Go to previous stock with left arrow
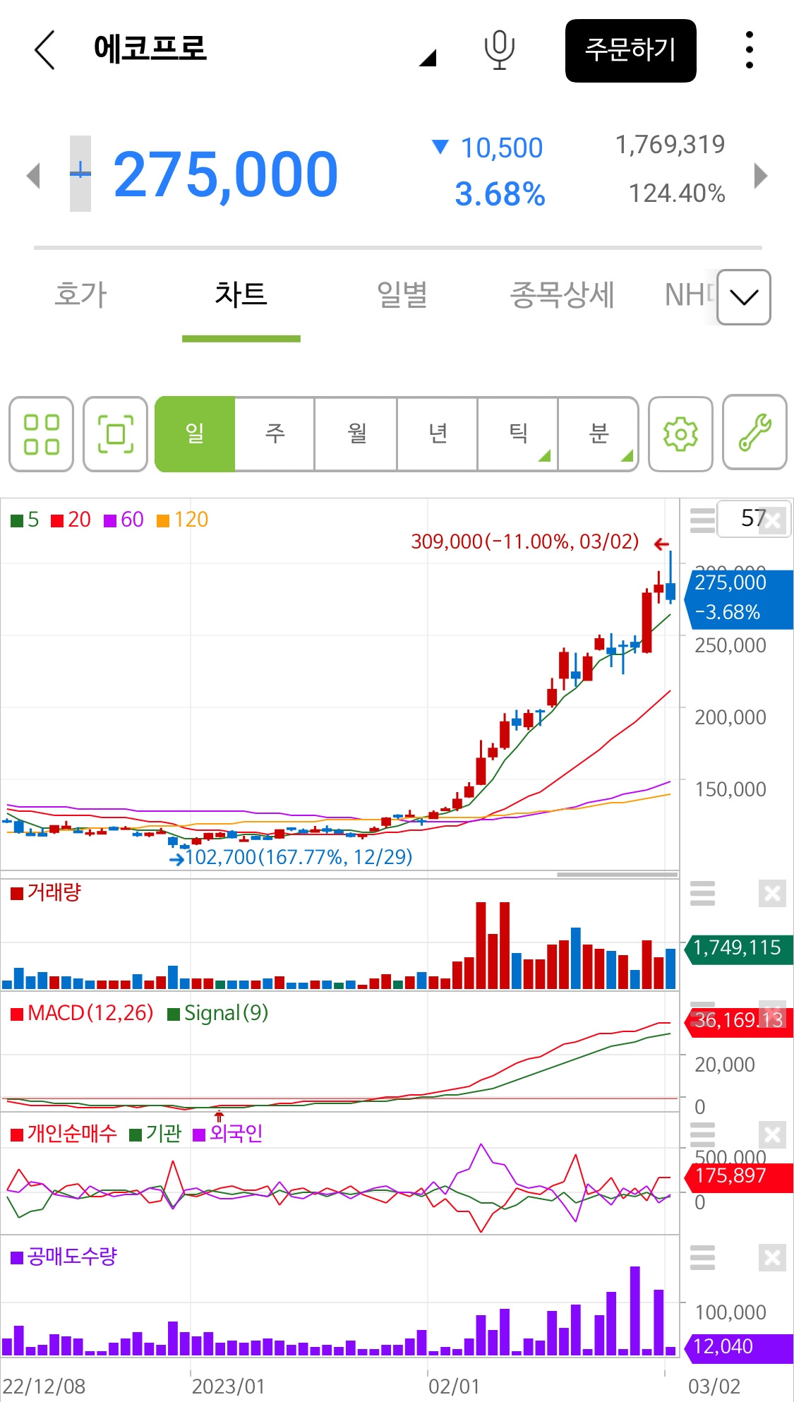Image resolution: width=794 pixels, height=1402 pixels. pyautogui.click(x=33, y=176)
